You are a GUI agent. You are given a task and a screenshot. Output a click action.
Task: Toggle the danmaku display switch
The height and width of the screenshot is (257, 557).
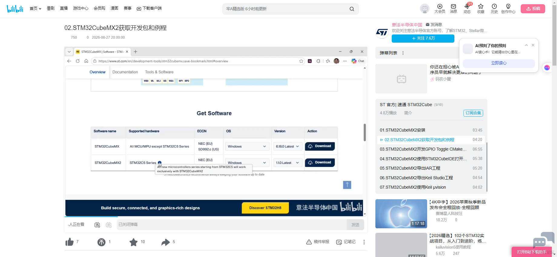point(97,225)
